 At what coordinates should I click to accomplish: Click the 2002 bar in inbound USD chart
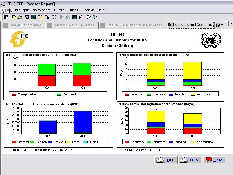47,75
